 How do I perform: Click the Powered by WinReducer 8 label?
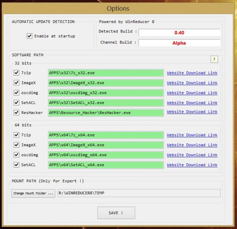click(127, 22)
